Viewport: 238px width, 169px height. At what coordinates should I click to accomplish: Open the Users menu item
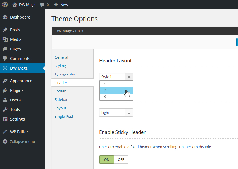pos(23,100)
